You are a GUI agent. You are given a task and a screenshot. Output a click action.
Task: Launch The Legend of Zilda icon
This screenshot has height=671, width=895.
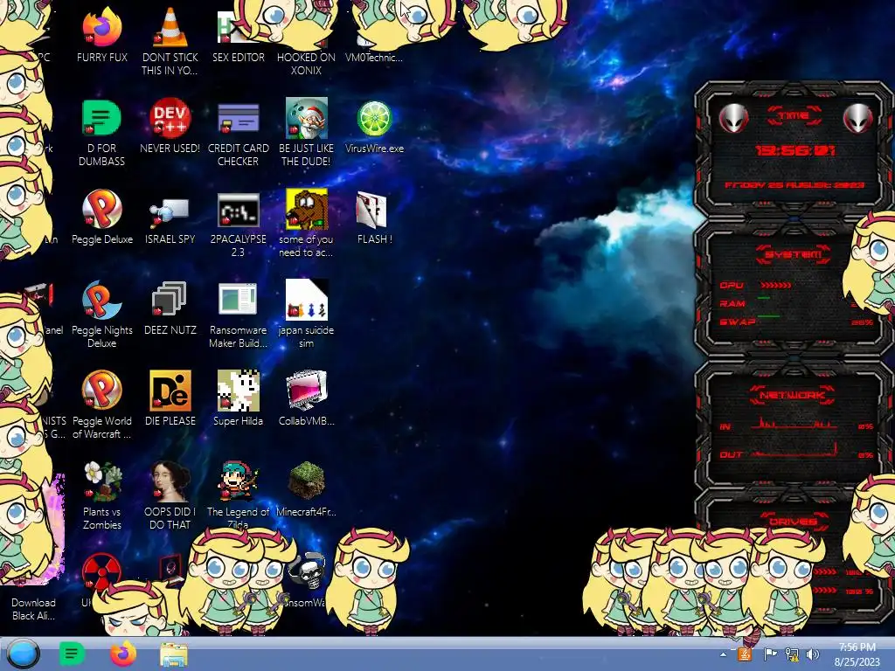[238, 481]
